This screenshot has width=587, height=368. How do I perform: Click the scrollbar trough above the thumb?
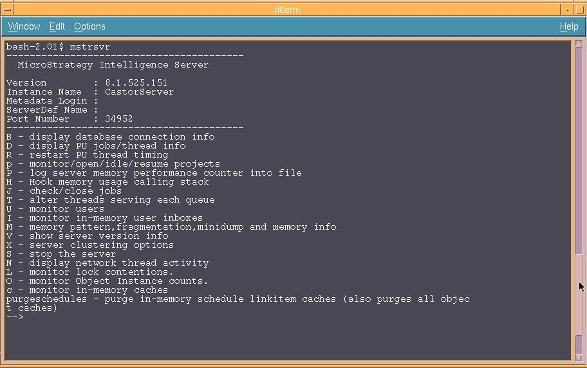coord(579,148)
